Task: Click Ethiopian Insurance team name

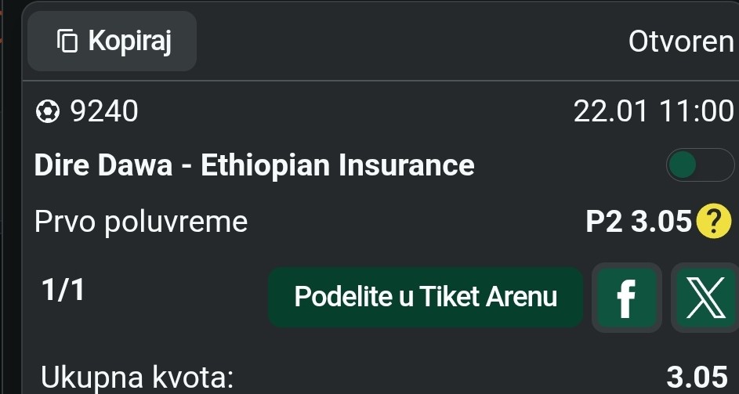Action: 338,165
